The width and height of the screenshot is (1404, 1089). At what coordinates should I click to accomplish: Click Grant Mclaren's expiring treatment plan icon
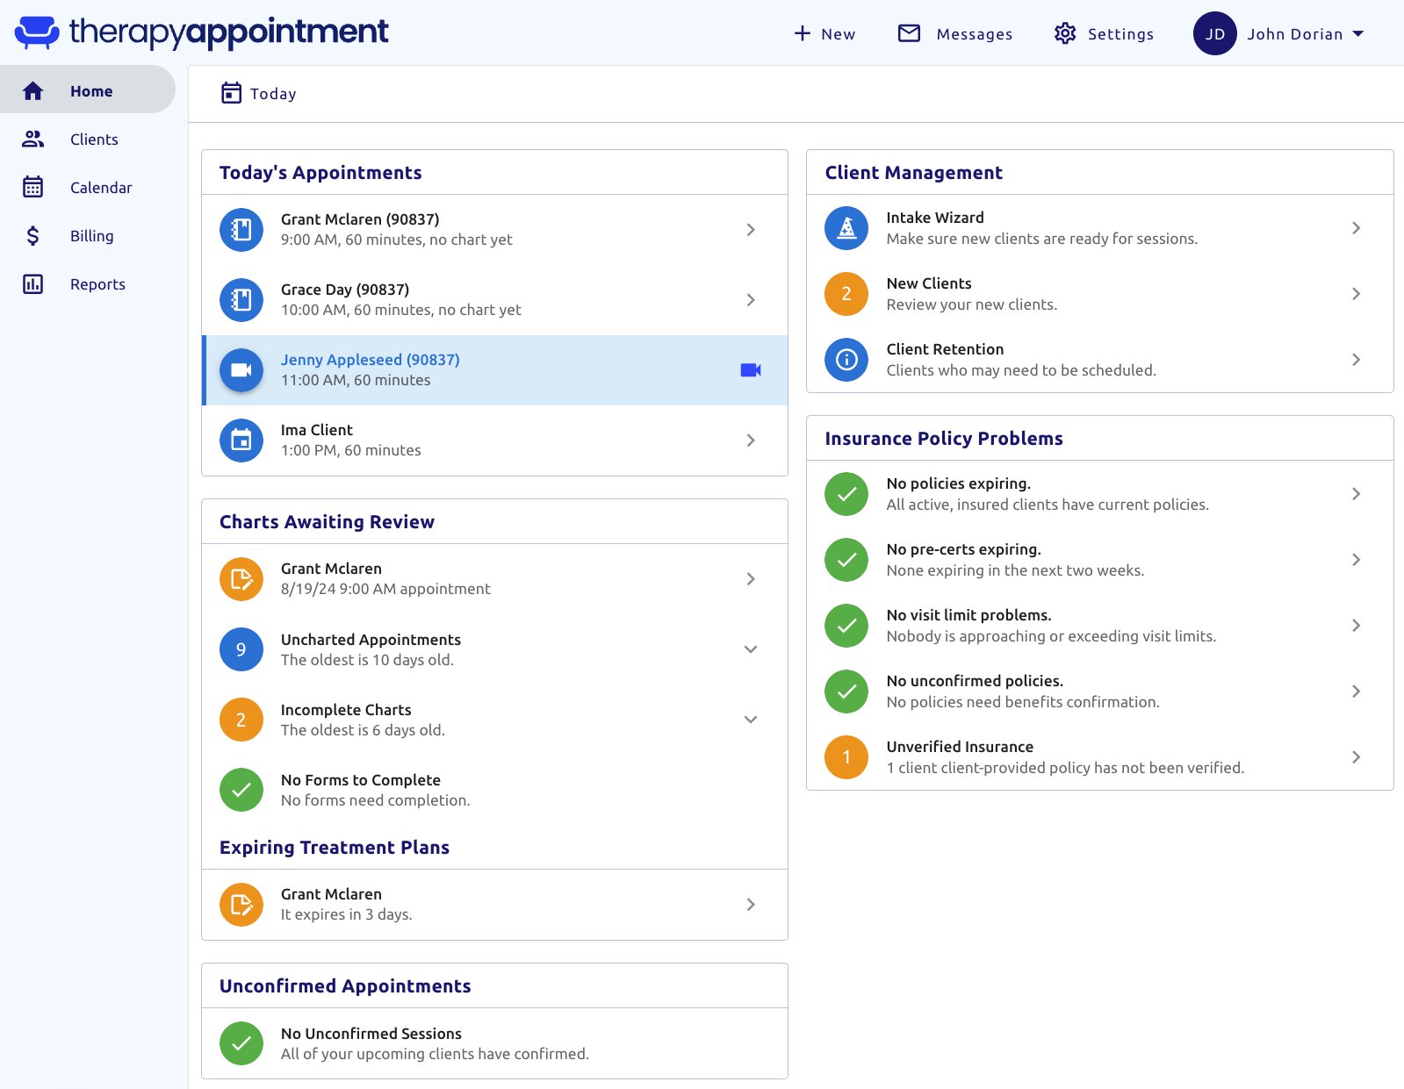pyautogui.click(x=241, y=905)
